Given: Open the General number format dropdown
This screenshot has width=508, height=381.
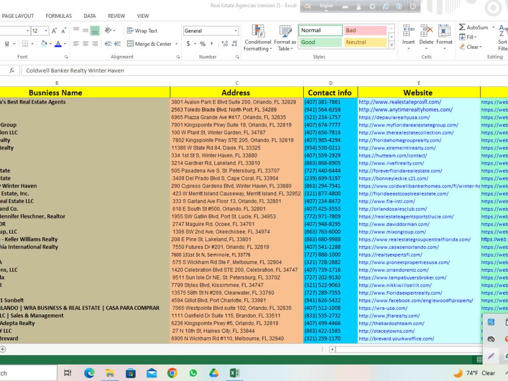Looking at the screenshot, I should point(236,31).
